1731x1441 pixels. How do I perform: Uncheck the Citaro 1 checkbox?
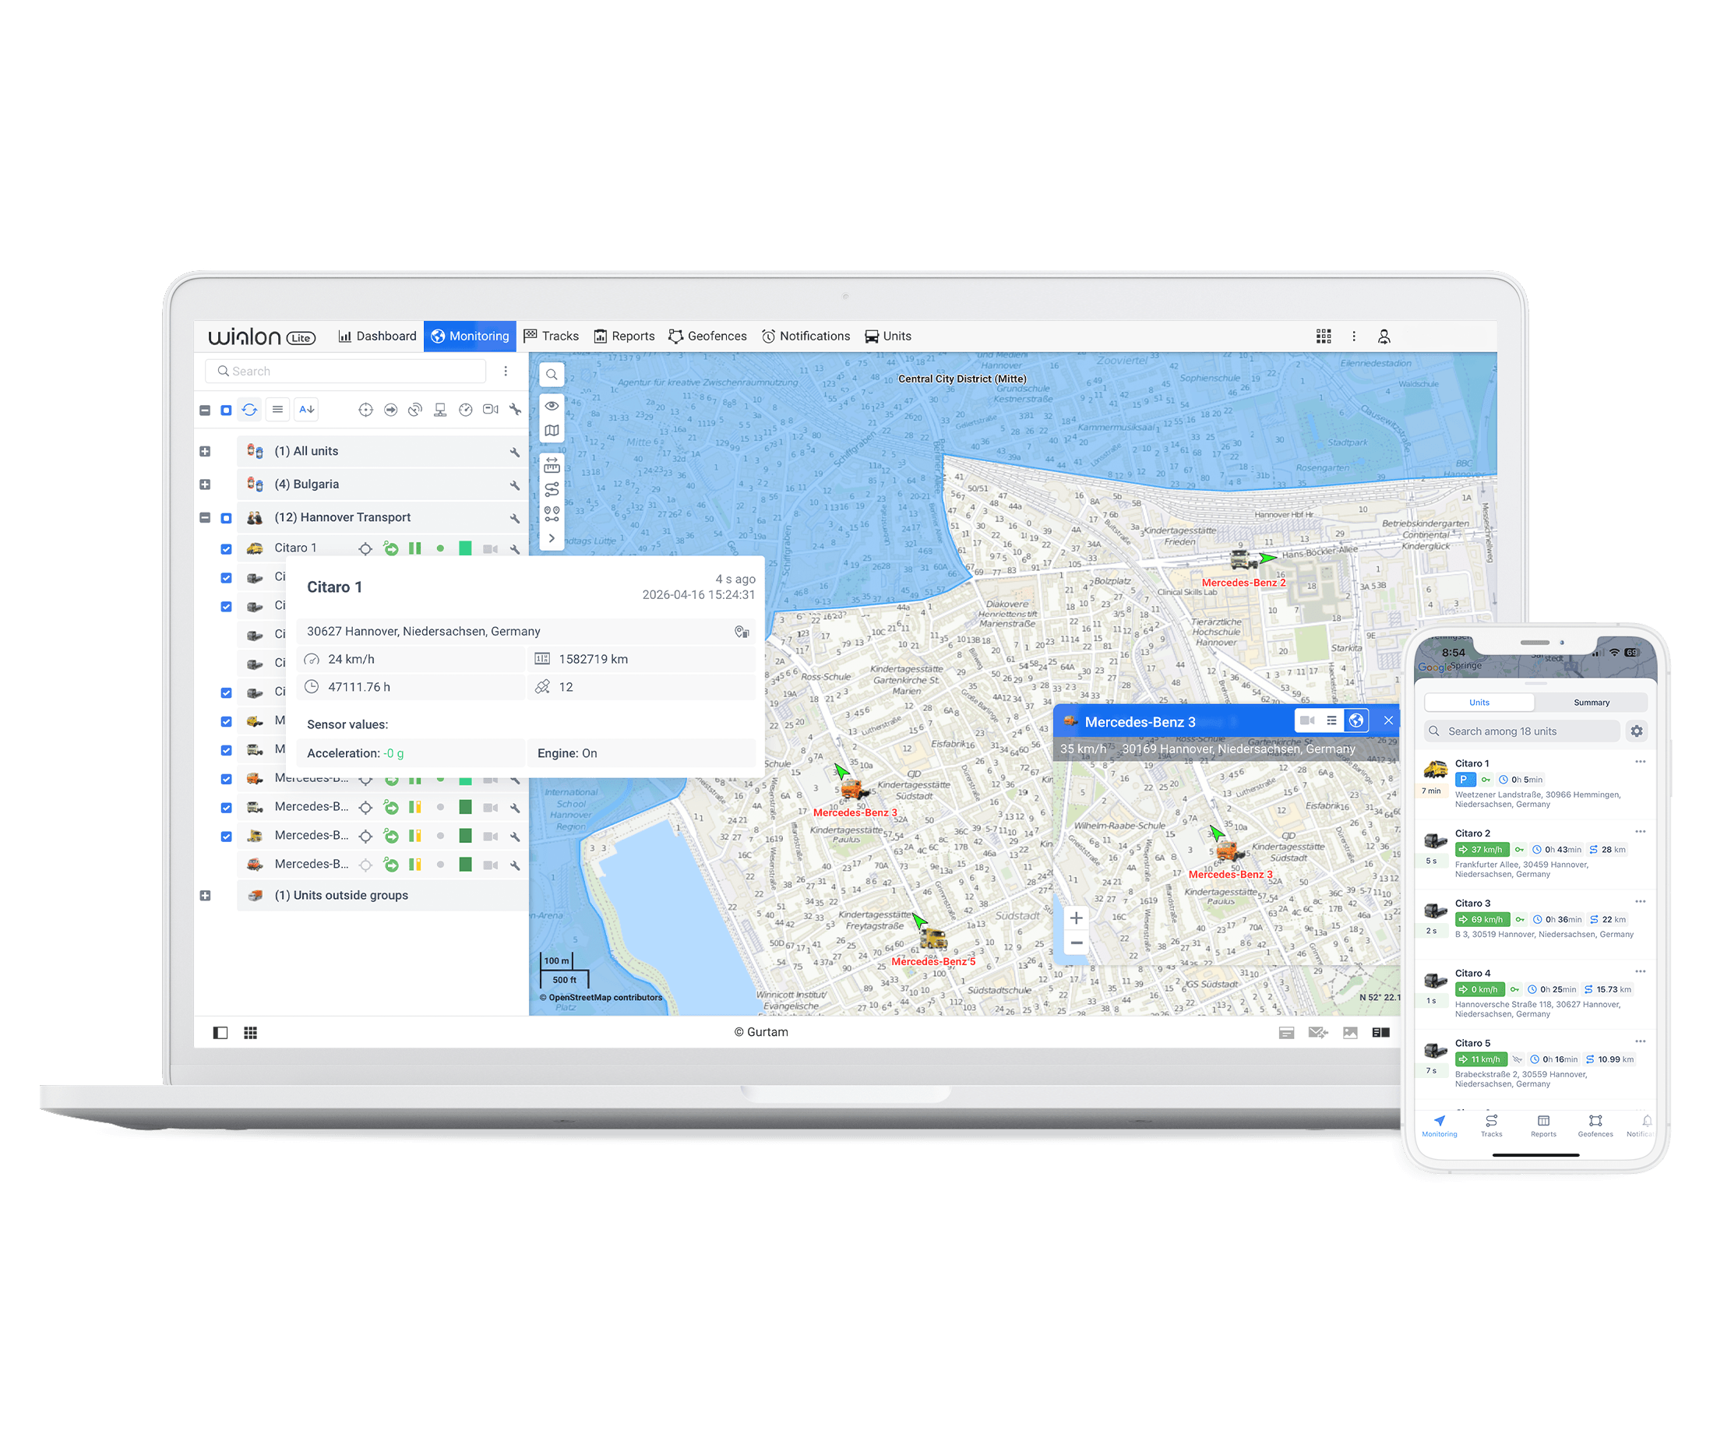pyautogui.click(x=227, y=549)
